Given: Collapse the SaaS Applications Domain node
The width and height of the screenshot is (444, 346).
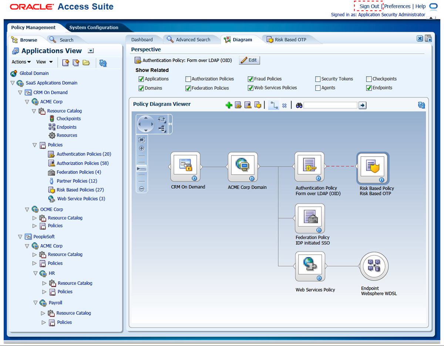Looking at the screenshot, I should [x=13, y=83].
